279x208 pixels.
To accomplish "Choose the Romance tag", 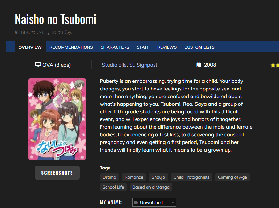I will [134, 177].
